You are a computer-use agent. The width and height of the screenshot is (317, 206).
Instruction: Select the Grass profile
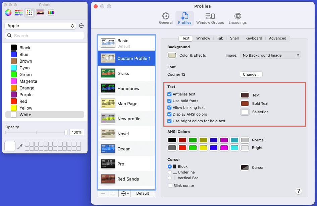click(126, 73)
